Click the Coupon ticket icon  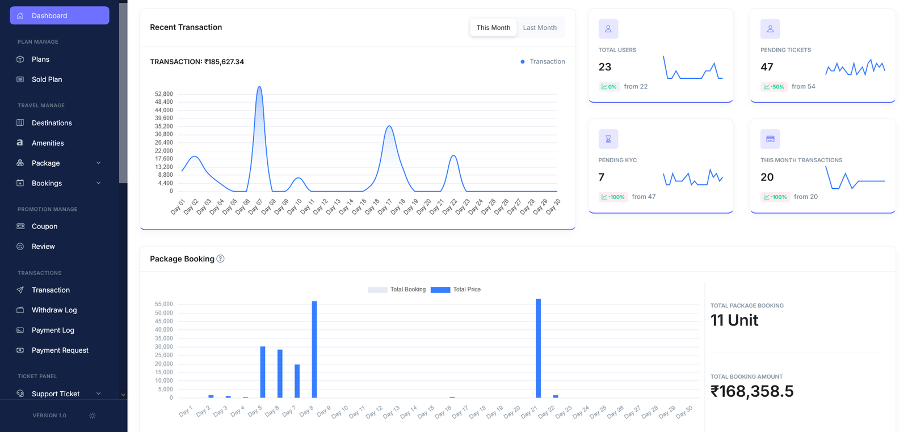[20, 226]
